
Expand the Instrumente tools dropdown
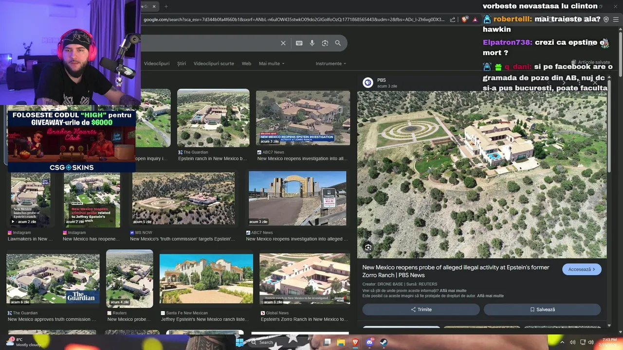(x=331, y=64)
